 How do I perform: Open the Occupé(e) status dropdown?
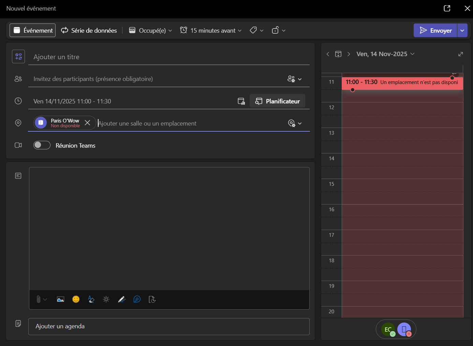click(x=150, y=31)
